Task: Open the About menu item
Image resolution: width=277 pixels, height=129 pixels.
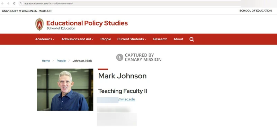Action: [178, 39]
